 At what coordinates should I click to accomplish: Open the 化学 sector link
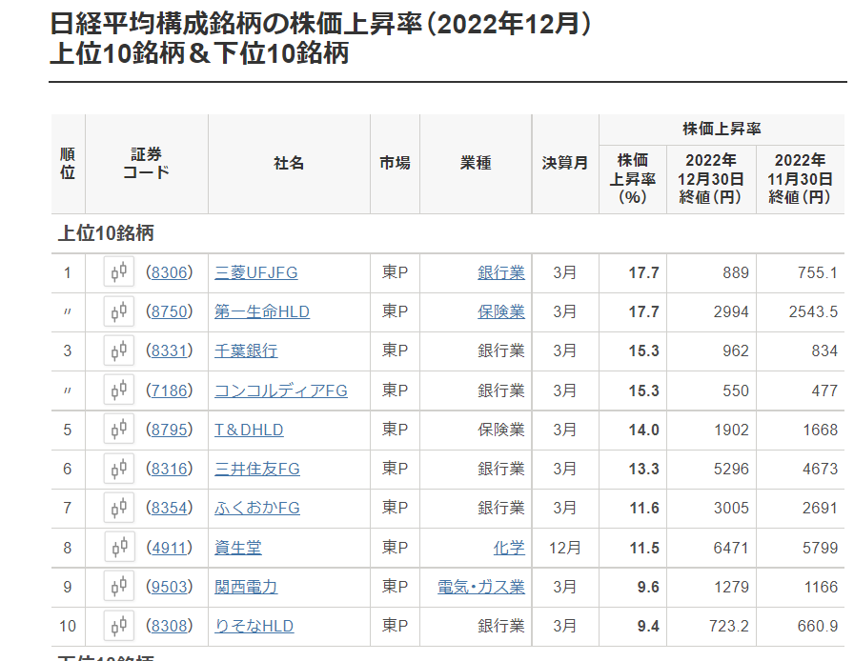click(509, 548)
